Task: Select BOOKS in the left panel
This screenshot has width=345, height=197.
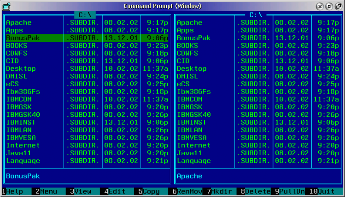Action: point(17,46)
